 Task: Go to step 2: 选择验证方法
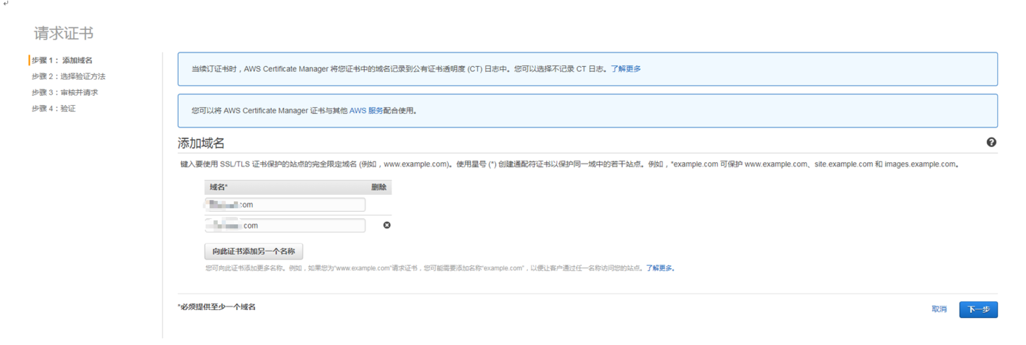click(x=68, y=76)
